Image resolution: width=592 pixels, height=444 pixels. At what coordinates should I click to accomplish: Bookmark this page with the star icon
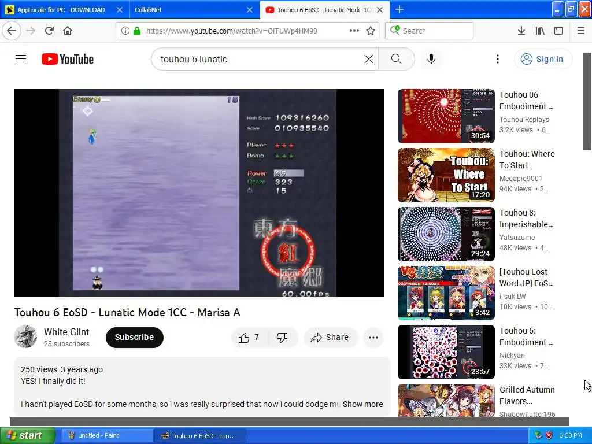tap(371, 31)
